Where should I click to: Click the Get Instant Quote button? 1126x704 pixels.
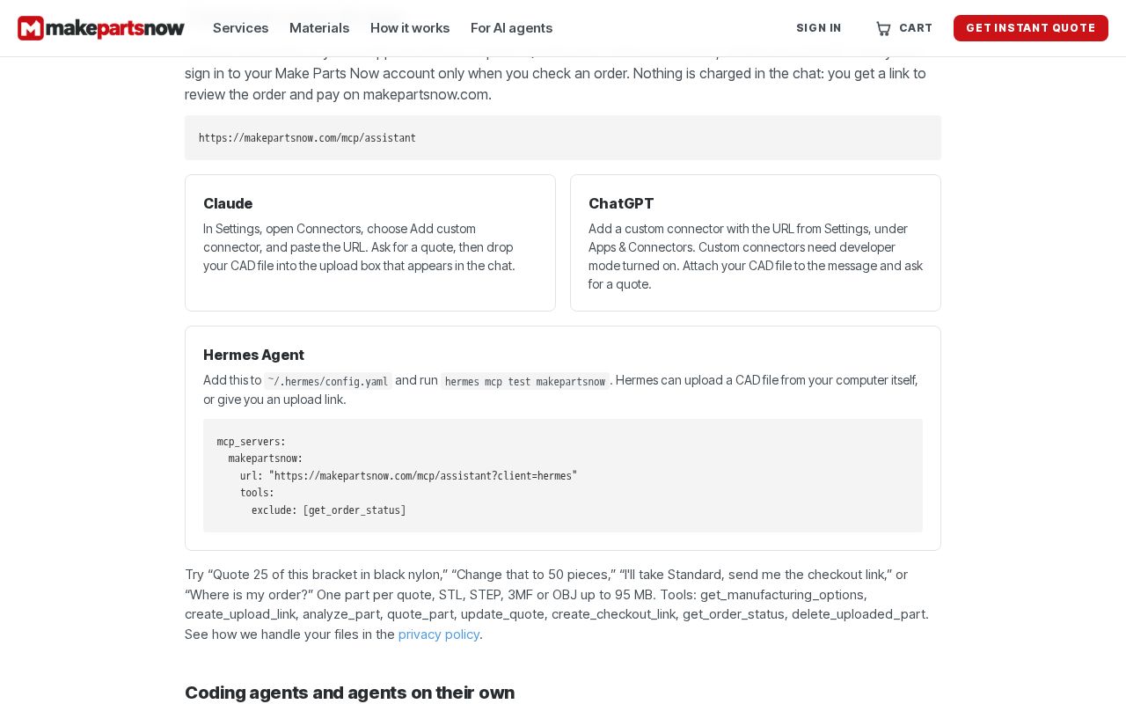pos(1031,28)
